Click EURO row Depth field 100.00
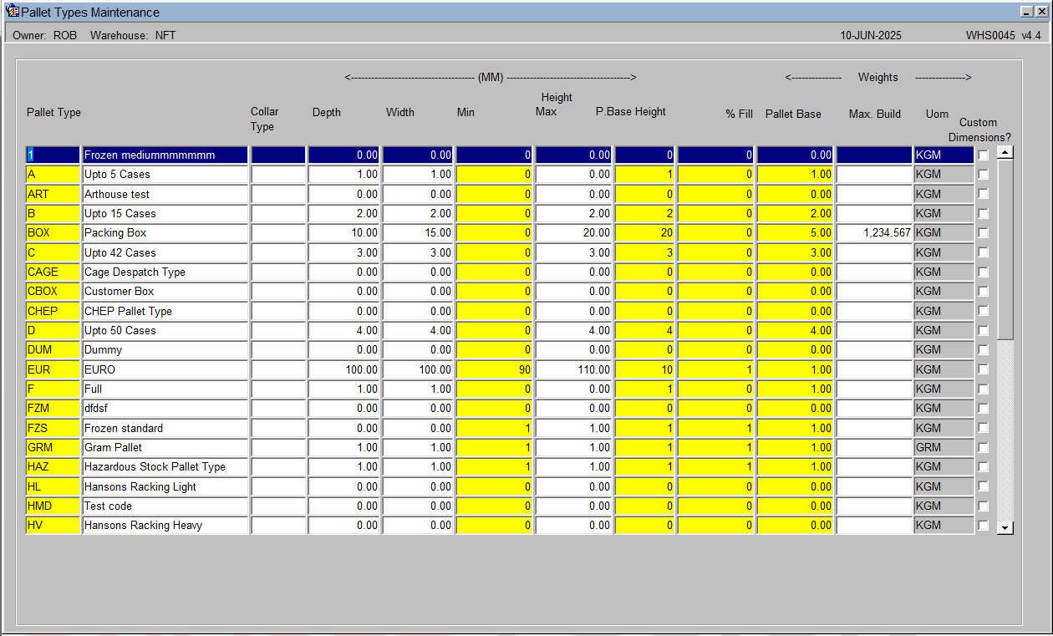 point(344,369)
